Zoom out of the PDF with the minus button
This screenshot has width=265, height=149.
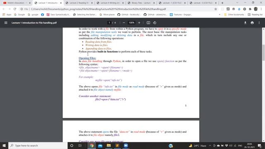124,23
